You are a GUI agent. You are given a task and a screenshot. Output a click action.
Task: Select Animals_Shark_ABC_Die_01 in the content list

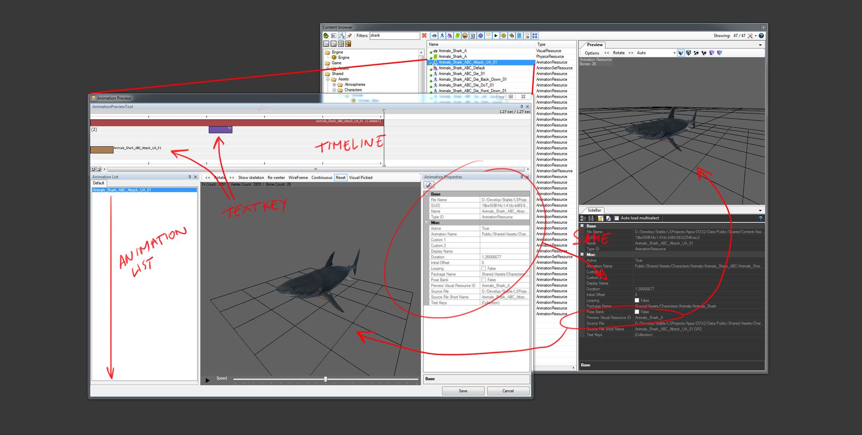461,74
